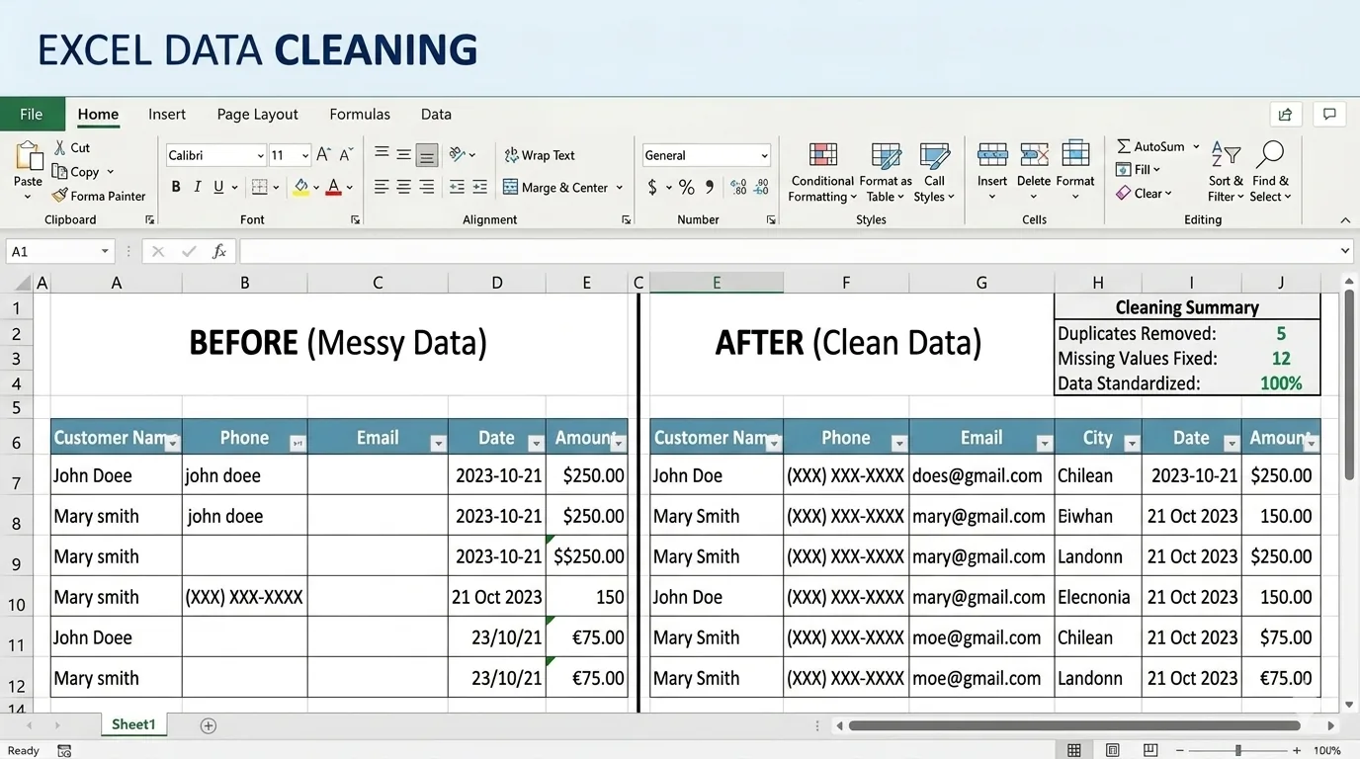
Task: Click the Paste clipboard icon
Action: tap(29, 157)
